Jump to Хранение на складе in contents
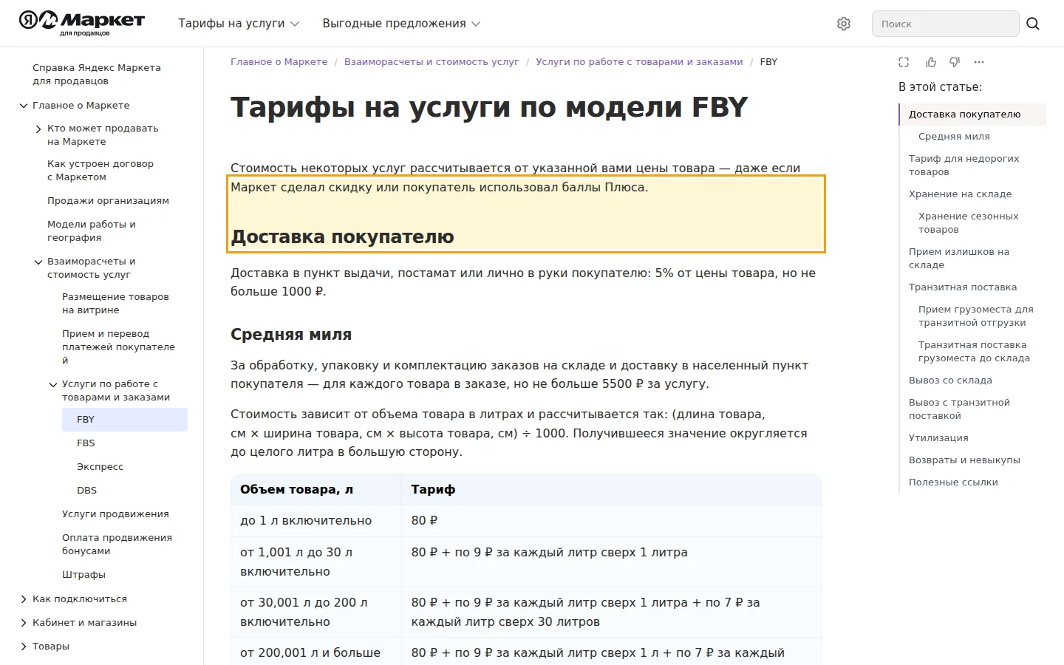Image resolution: width=1064 pixels, height=665 pixels. click(960, 194)
